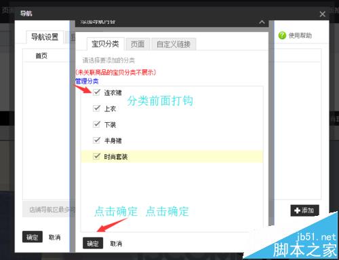Click the plus icon on 添加 button
Screen dimensions: 339x260
point(297,210)
